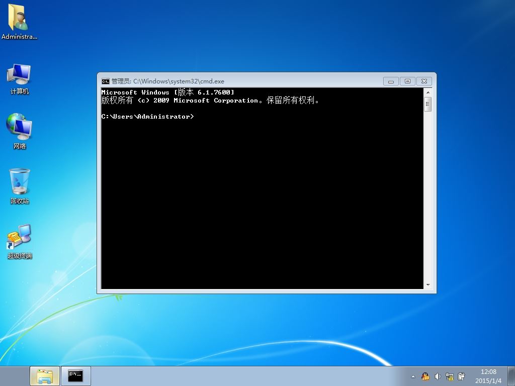Viewport: 515px width, 386px height.
Task: Click the cmd scrollbar down arrow
Action: point(427,285)
